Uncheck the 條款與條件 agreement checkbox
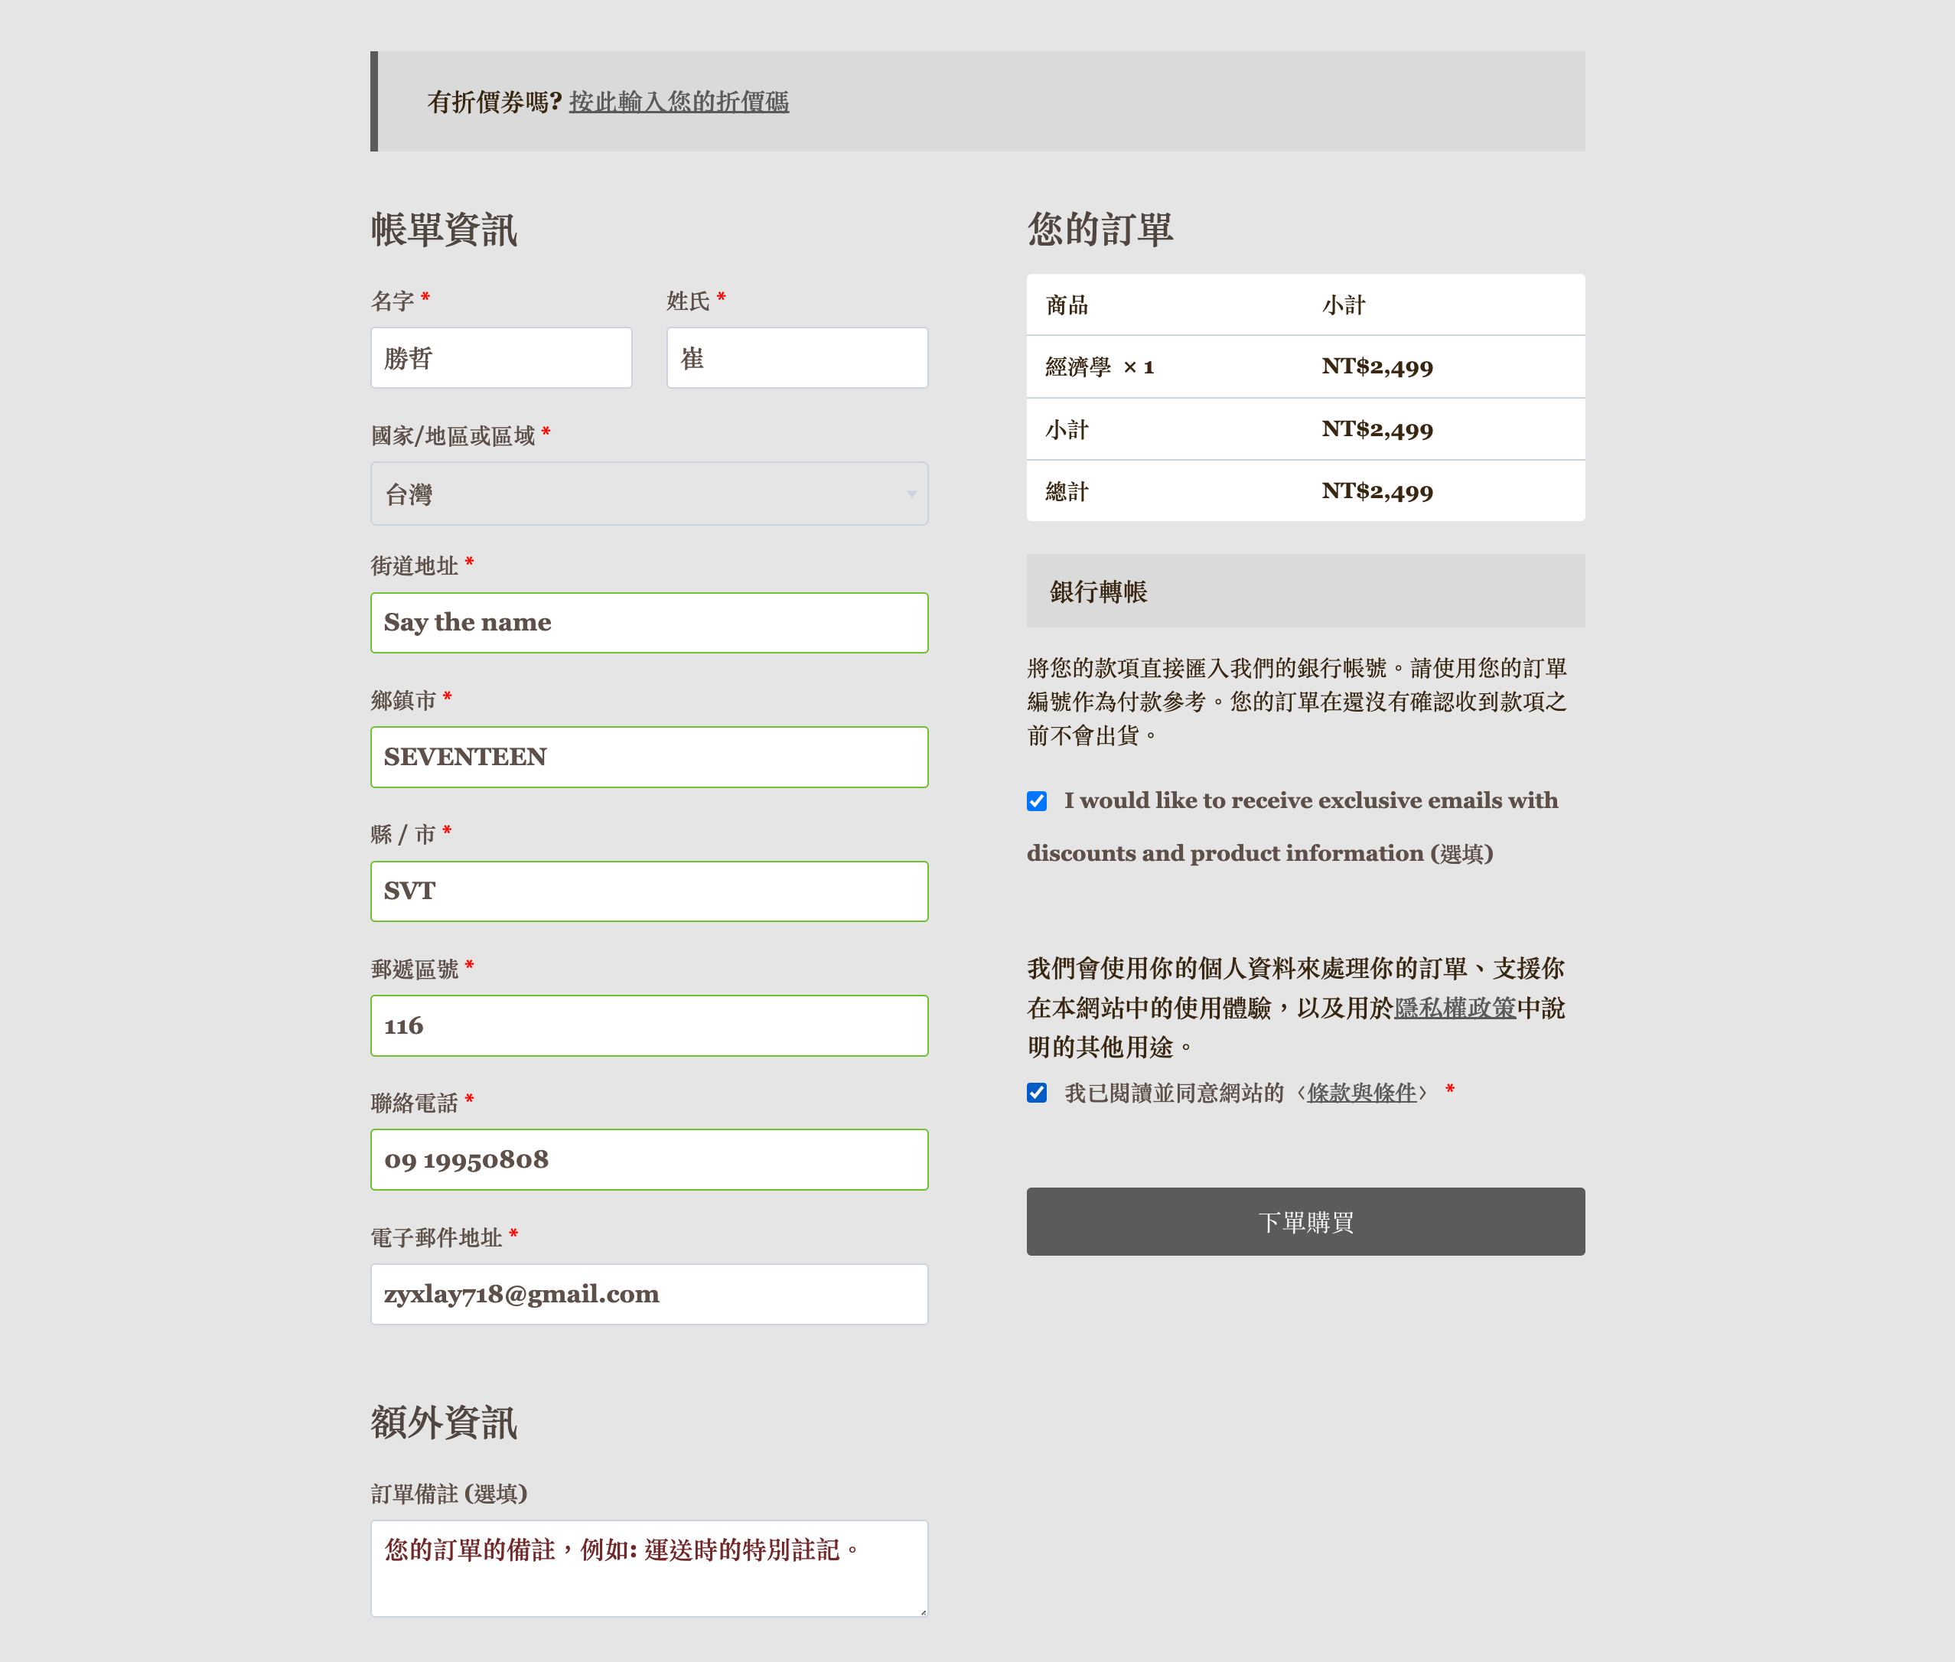1955x1662 pixels. [x=1036, y=1093]
